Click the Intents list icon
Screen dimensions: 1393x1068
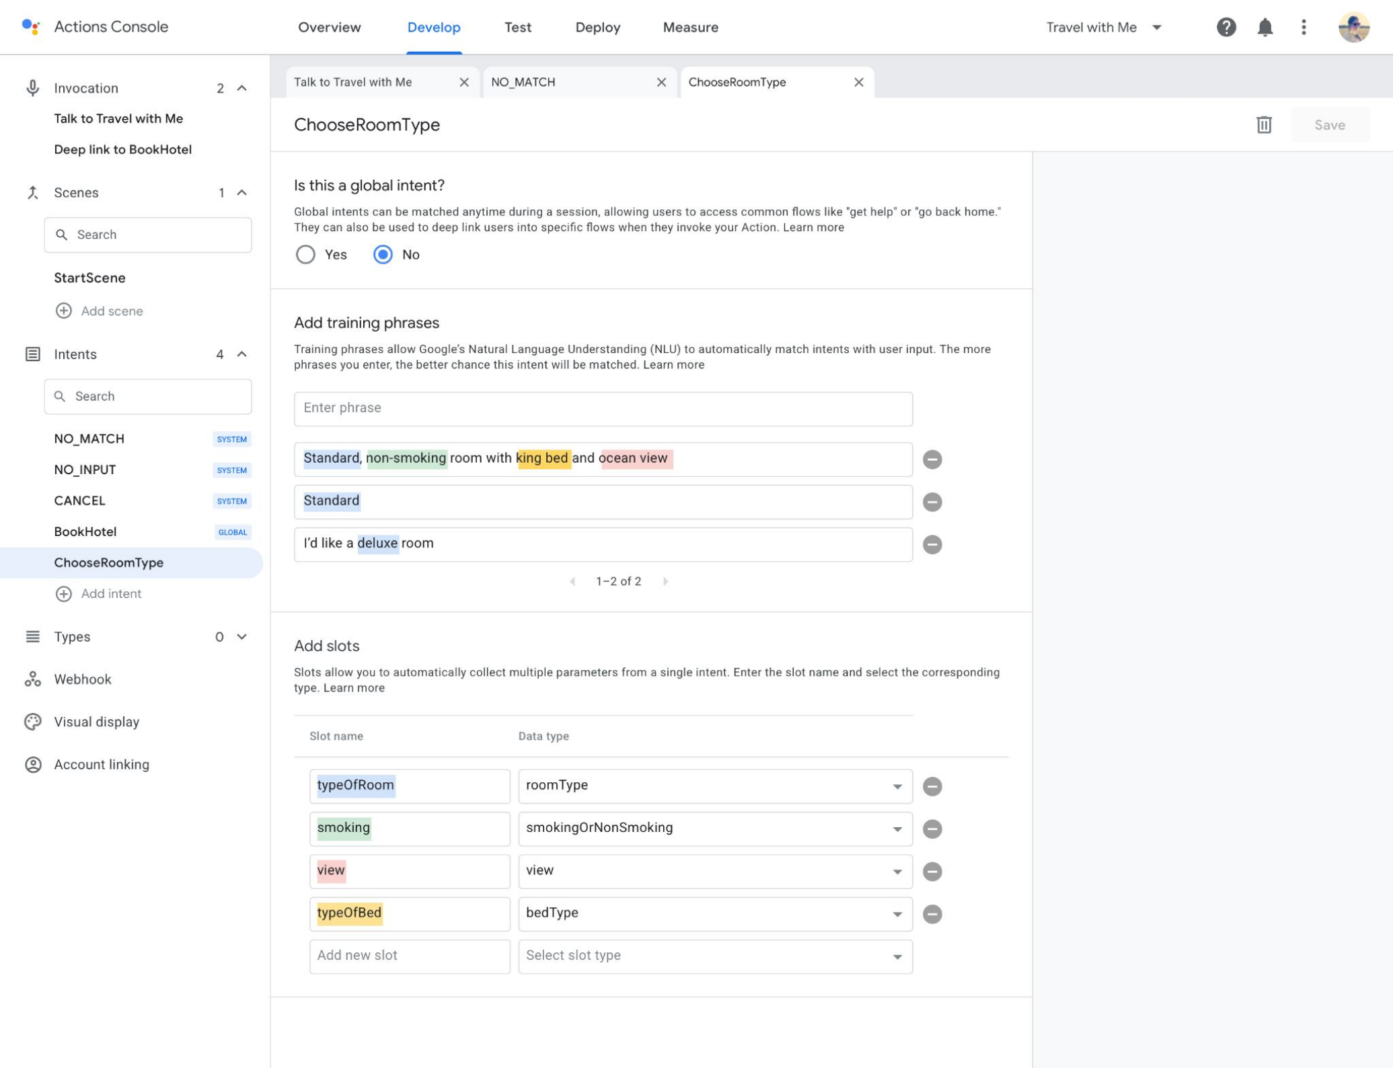coord(32,354)
